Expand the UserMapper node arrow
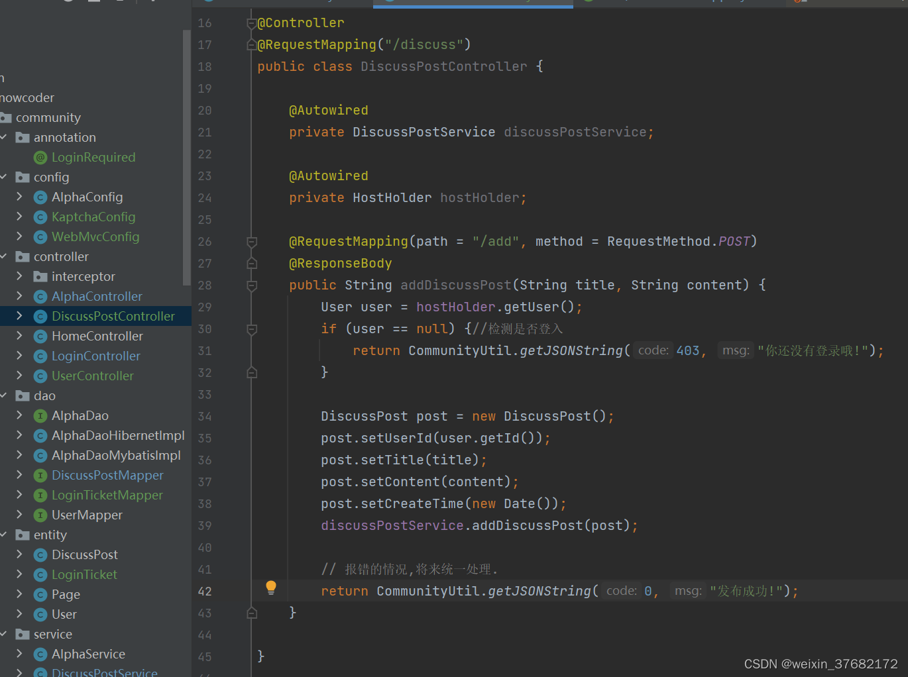 [19, 515]
